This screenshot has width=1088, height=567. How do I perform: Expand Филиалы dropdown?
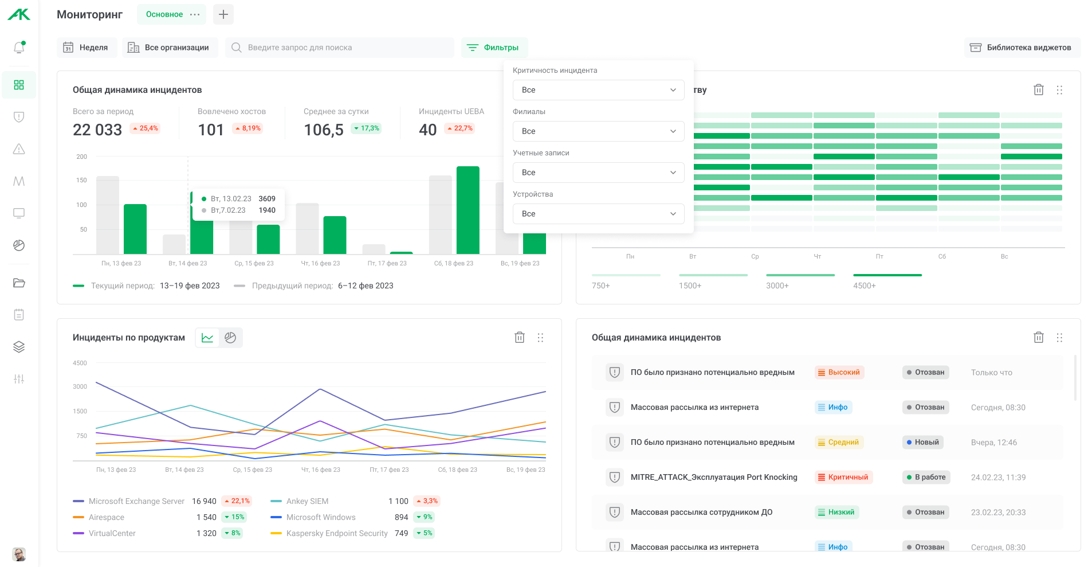coord(599,131)
